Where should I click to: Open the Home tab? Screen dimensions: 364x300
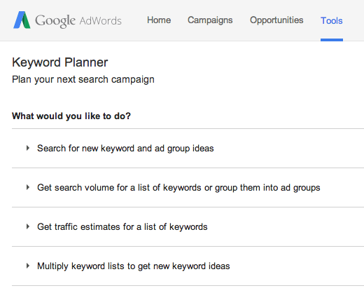[x=159, y=20]
